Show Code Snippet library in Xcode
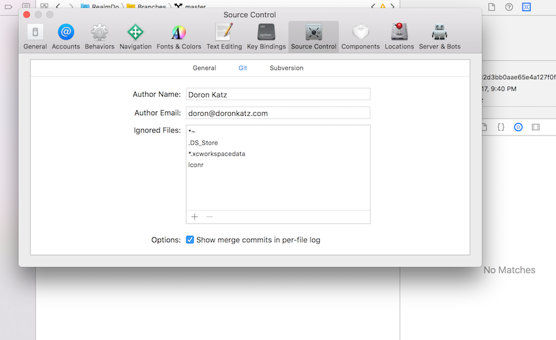Screen dimensions: 556x340 [500, 127]
